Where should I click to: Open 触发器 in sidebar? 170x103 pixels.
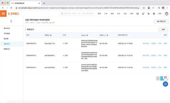coord(6,39)
